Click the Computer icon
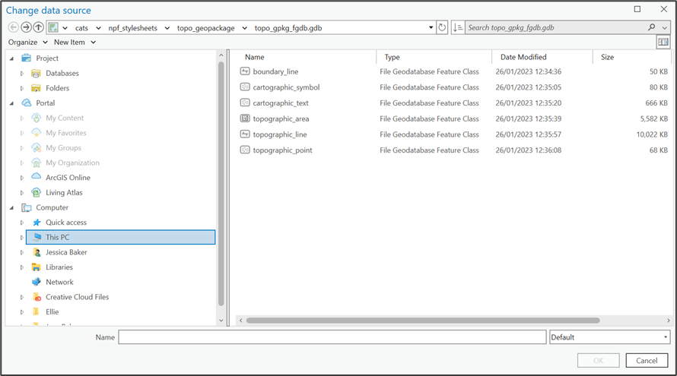This screenshot has width=677, height=376. pyautogui.click(x=27, y=207)
